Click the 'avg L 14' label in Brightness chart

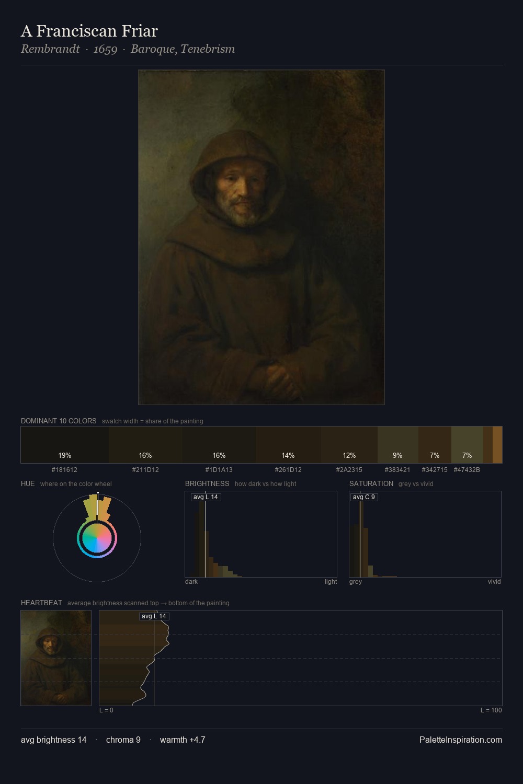click(x=206, y=497)
